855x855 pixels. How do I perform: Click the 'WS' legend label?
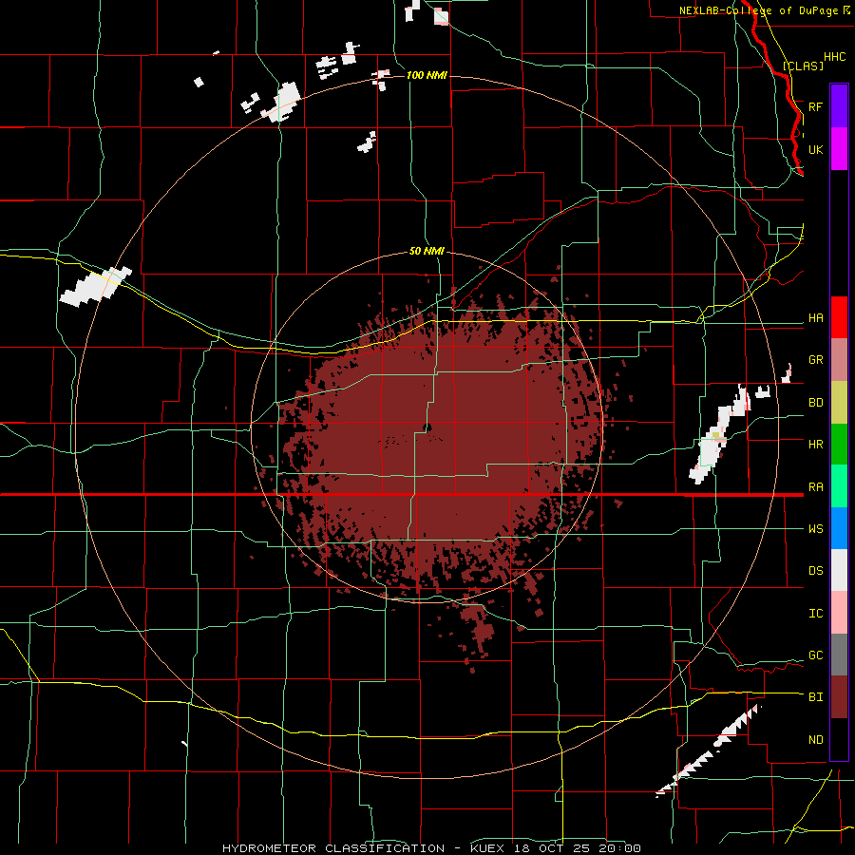tap(816, 528)
